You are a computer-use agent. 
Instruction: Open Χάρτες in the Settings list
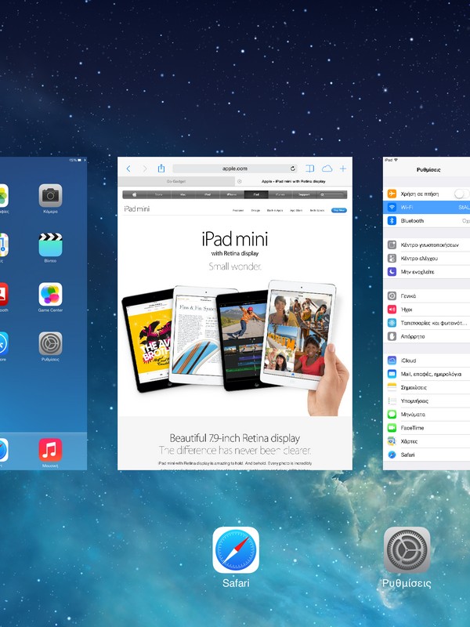coord(426,441)
